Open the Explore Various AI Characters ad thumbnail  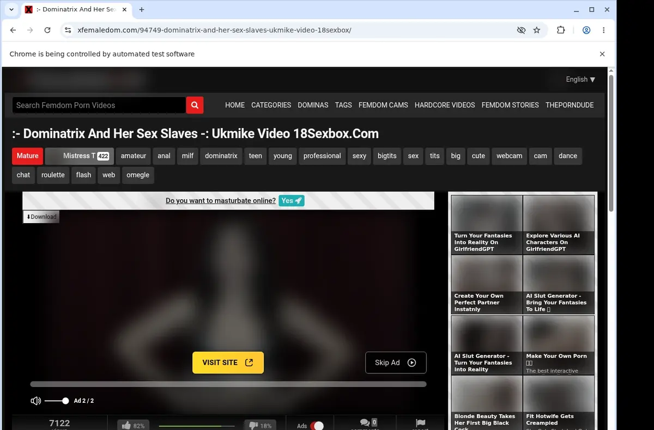click(x=559, y=224)
